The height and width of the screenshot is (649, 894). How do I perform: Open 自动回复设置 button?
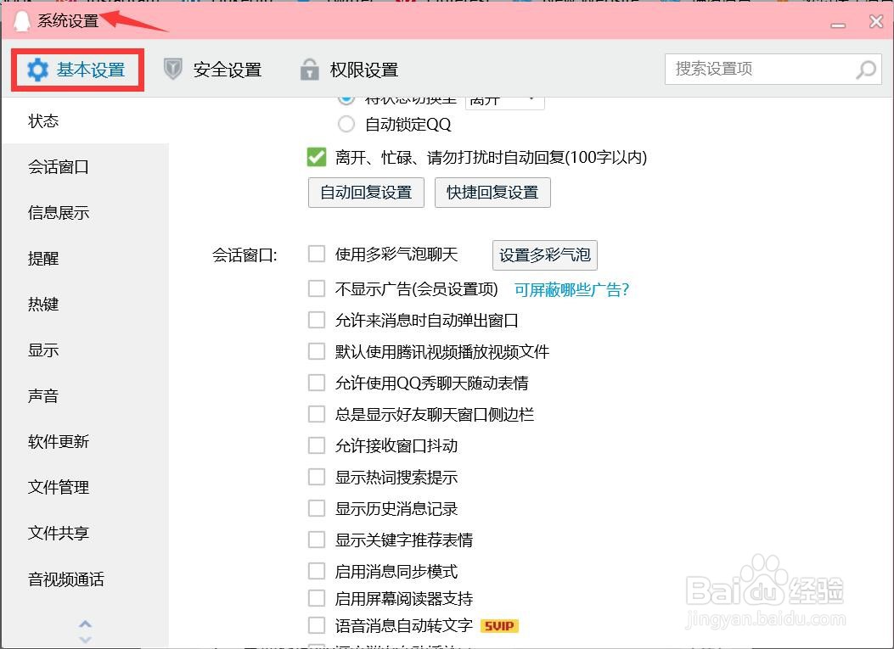[366, 193]
